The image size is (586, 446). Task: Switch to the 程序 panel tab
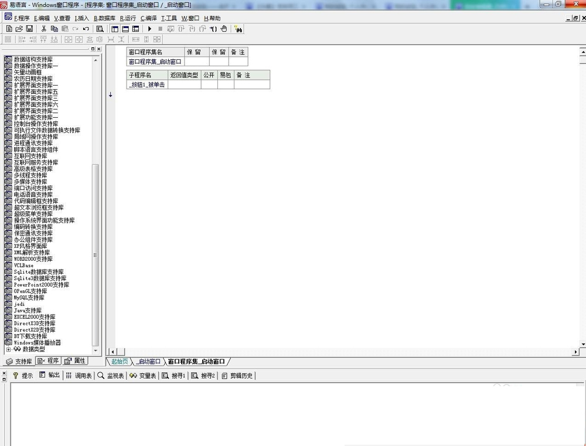pos(48,361)
